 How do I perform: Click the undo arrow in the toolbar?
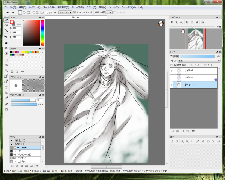click(x=7, y=13)
